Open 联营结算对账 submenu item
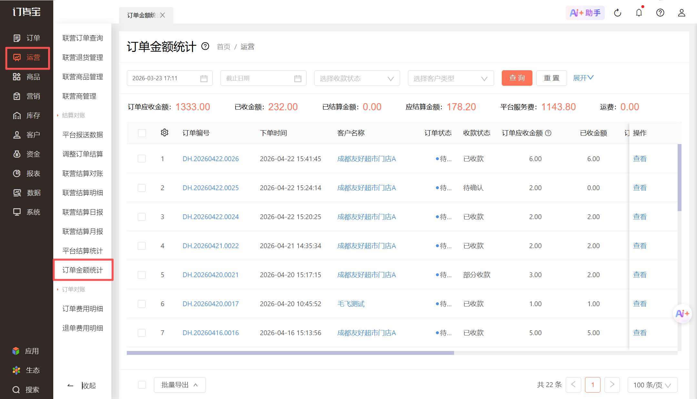This screenshot has height=399, width=697. coord(83,173)
